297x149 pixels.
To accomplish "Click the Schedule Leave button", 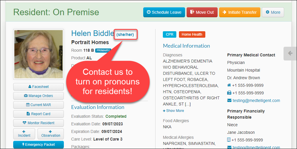I will tap(164, 12).
